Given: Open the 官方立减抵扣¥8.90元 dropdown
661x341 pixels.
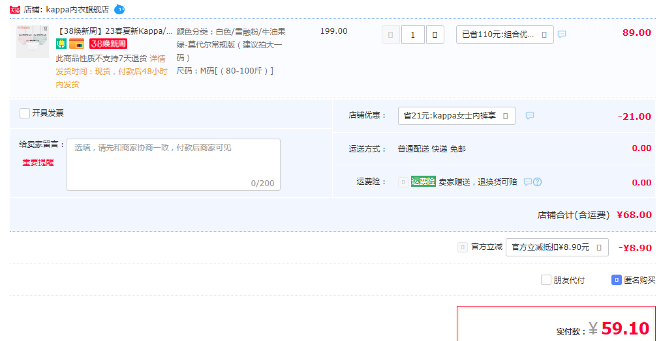Looking at the screenshot, I should pyautogui.click(x=557, y=247).
